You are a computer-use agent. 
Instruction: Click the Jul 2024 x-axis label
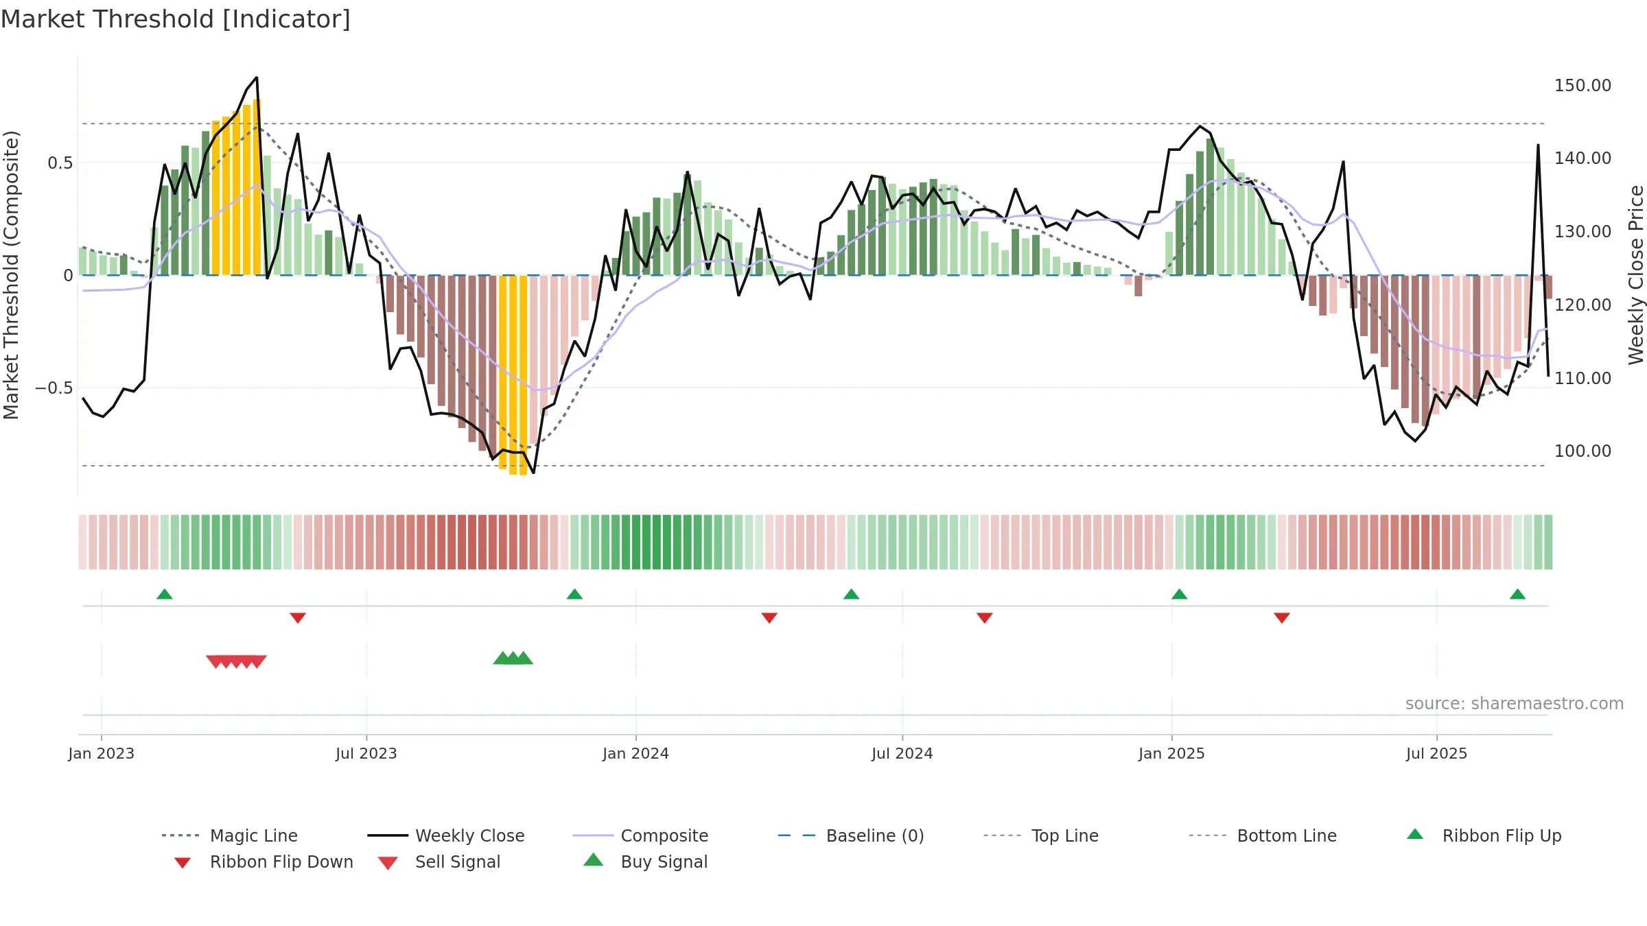click(x=902, y=754)
